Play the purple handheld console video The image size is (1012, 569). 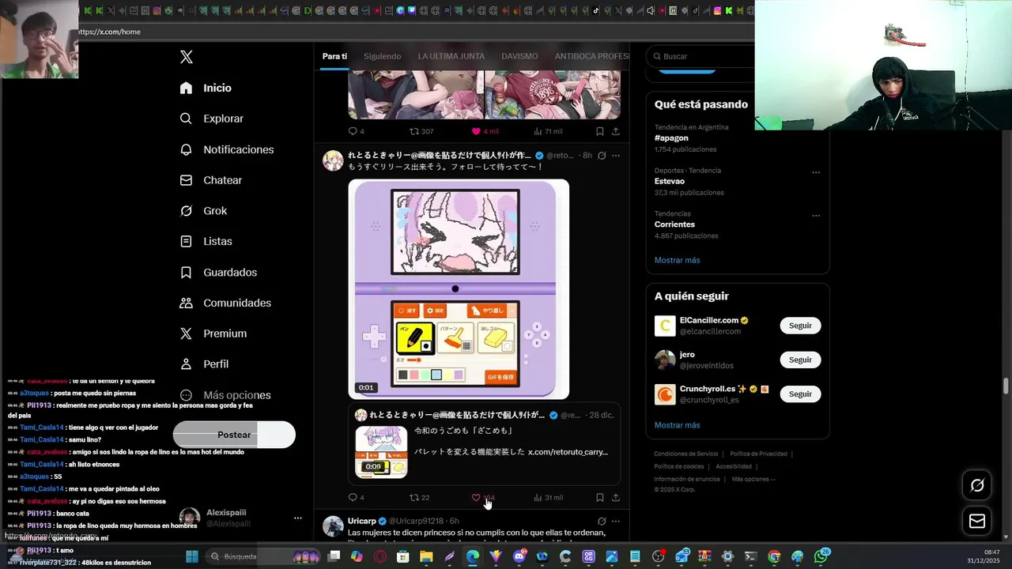[x=459, y=289]
